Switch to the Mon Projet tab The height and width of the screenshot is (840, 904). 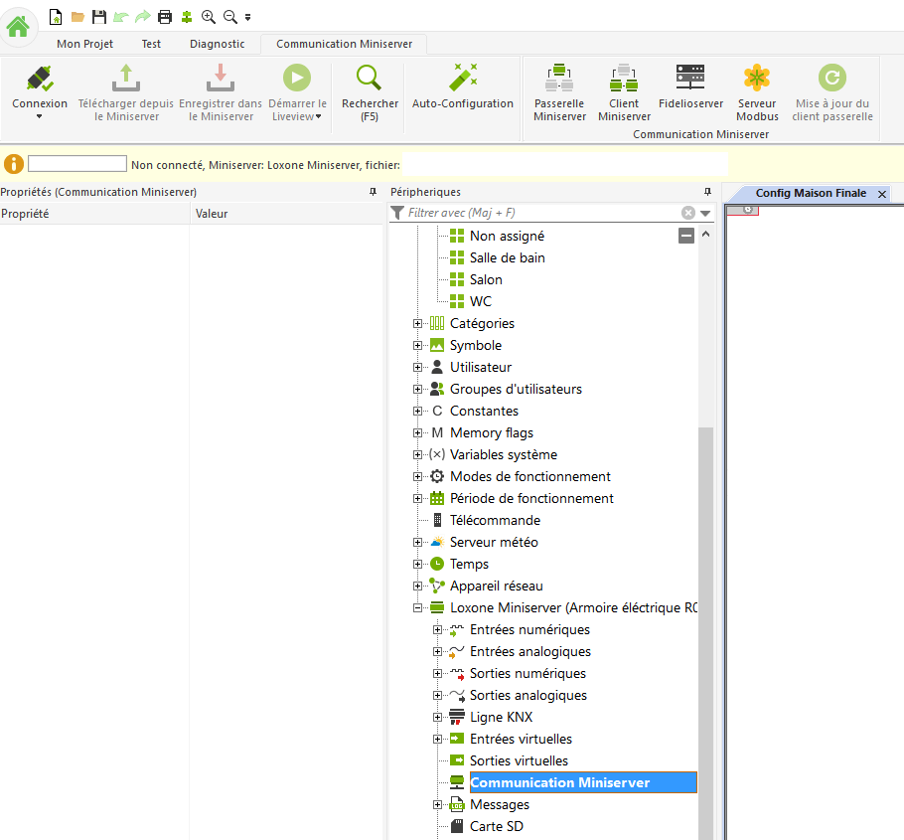[x=84, y=44]
